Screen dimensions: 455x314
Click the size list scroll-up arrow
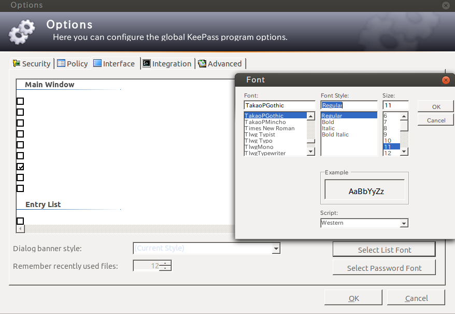click(404, 116)
